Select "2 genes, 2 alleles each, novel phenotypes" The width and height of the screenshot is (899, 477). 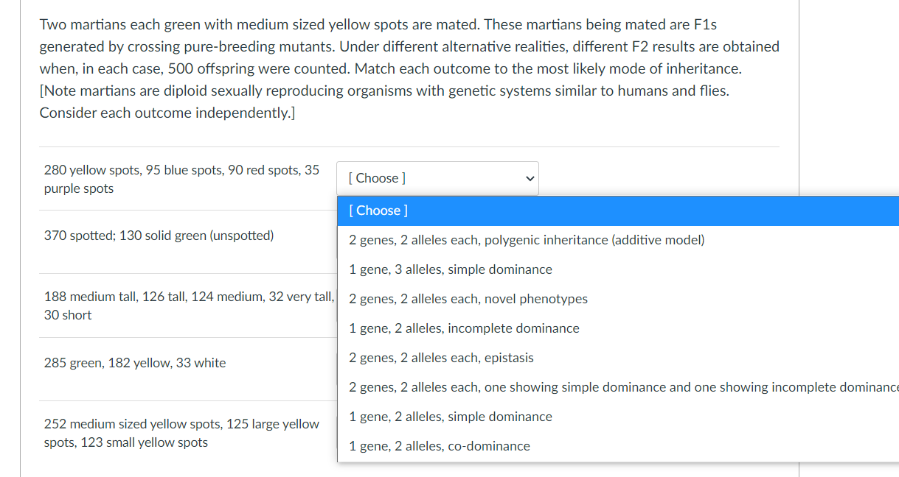(468, 299)
